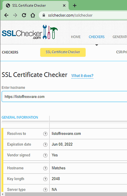Show help for Server type
Screen dimensions: 127x196
click(x=45, y=190)
